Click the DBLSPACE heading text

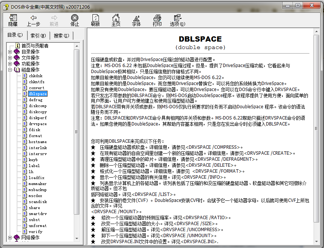(x=200, y=39)
